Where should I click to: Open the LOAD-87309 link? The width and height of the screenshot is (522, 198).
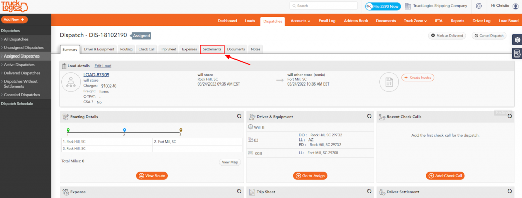pos(96,75)
